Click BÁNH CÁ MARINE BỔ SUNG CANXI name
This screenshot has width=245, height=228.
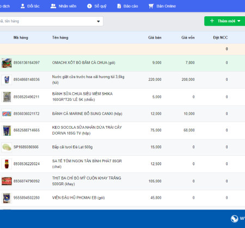[x=87, y=113]
